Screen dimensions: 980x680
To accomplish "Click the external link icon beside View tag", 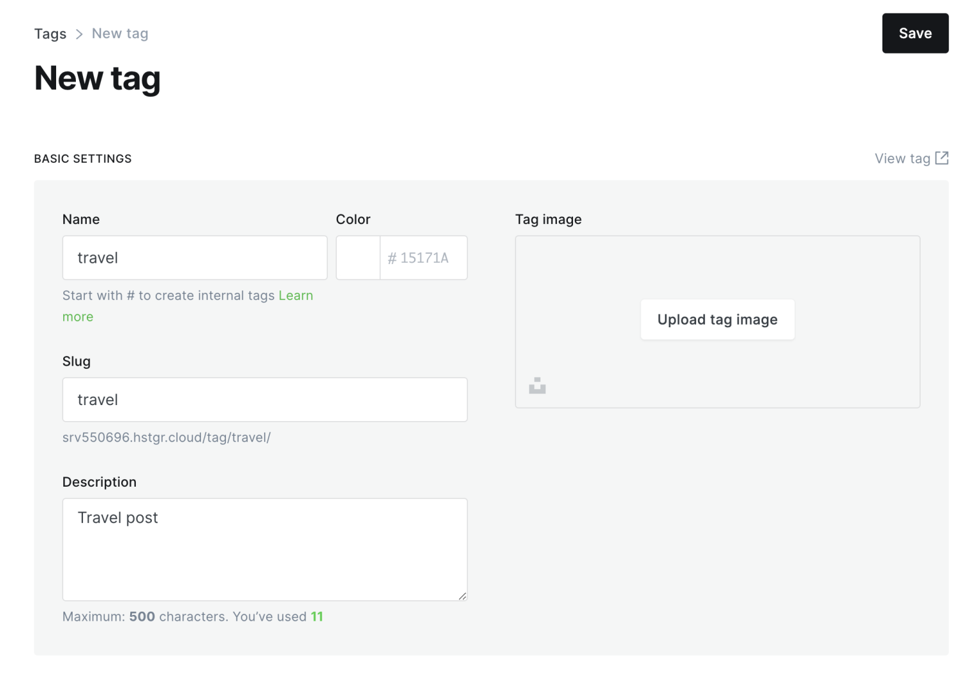I will tap(942, 158).
